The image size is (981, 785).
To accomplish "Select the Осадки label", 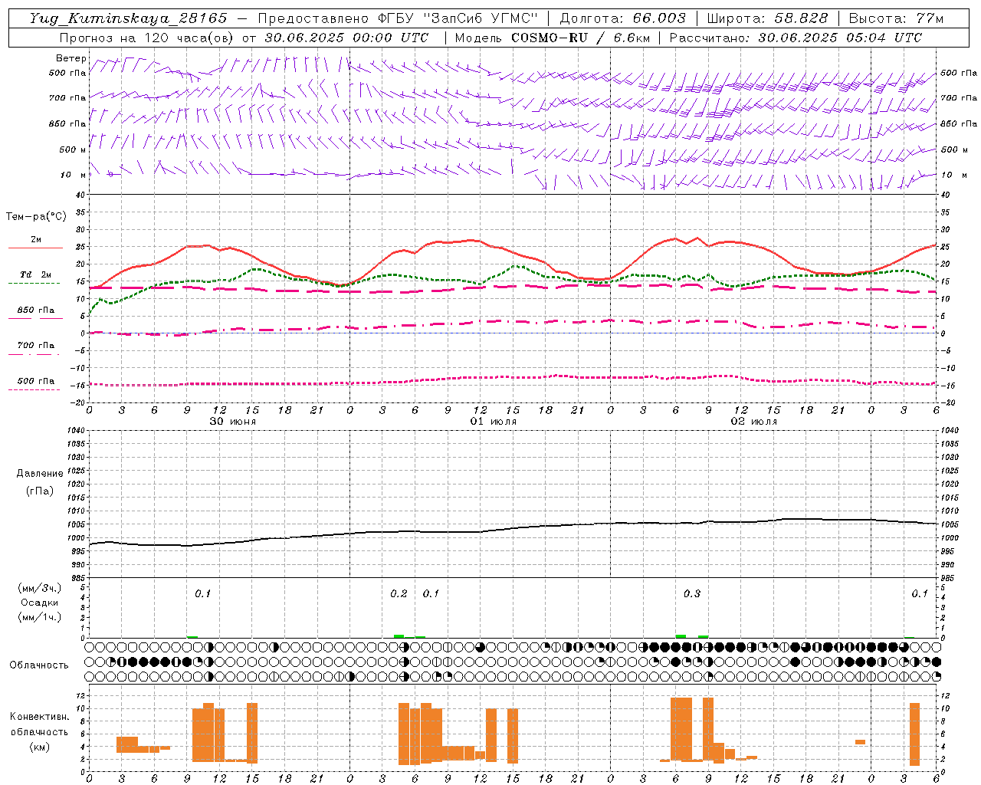I will point(40,603).
